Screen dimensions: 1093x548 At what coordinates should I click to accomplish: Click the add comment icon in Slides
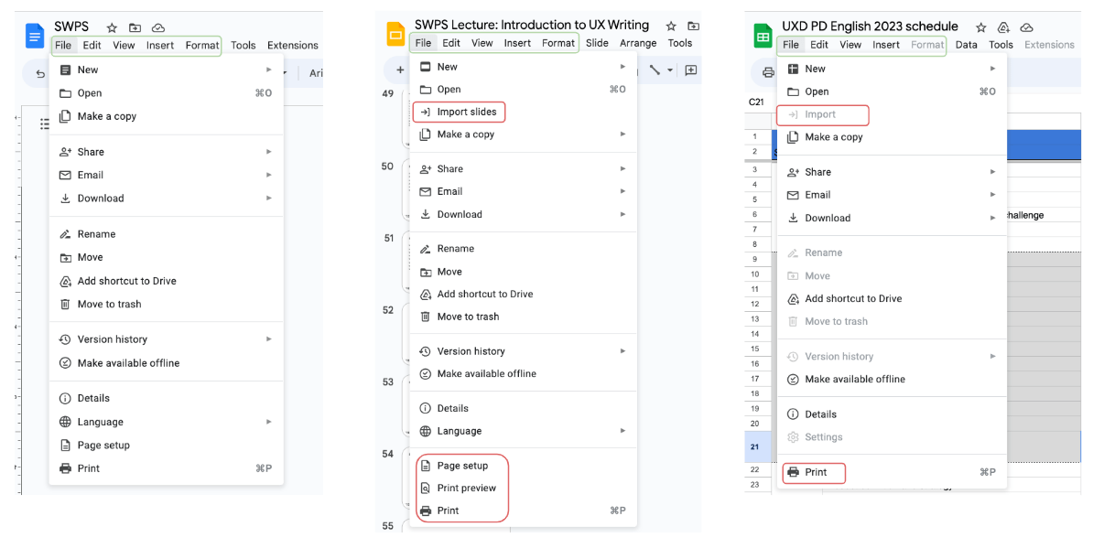691,70
